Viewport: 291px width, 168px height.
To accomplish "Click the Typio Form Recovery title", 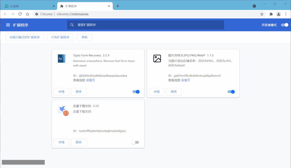I will pos(87,55).
